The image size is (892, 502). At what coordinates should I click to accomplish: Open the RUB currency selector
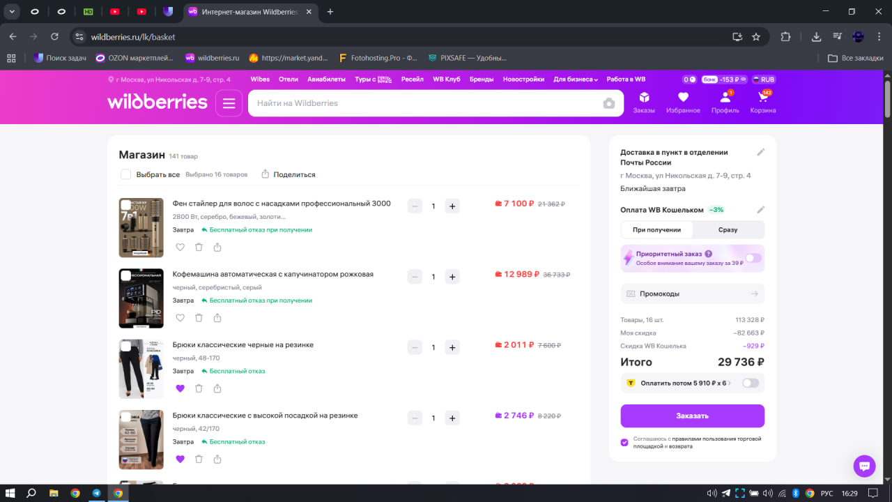tap(764, 79)
